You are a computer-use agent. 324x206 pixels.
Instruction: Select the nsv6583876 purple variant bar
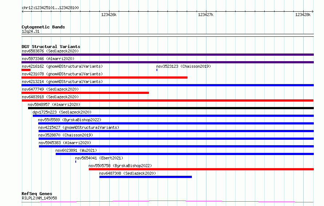point(167,55)
